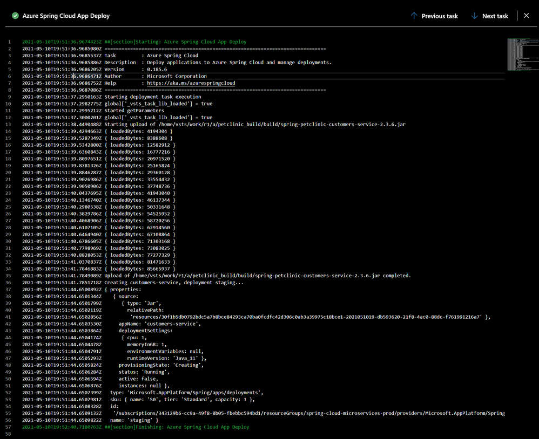Image resolution: width=539 pixels, height=439 pixels.
Task: Click the blue up arrow beside Previous task
Action: click(x=413, y=16)
